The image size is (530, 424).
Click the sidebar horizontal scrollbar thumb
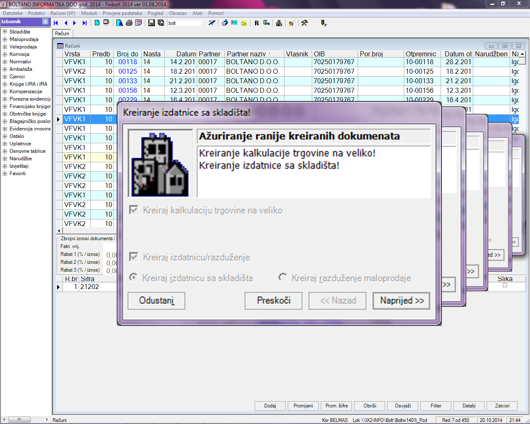click(19, 419)
